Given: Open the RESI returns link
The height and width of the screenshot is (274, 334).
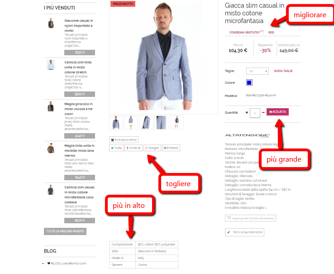Looking at the screenshot, I should point(271,33).
